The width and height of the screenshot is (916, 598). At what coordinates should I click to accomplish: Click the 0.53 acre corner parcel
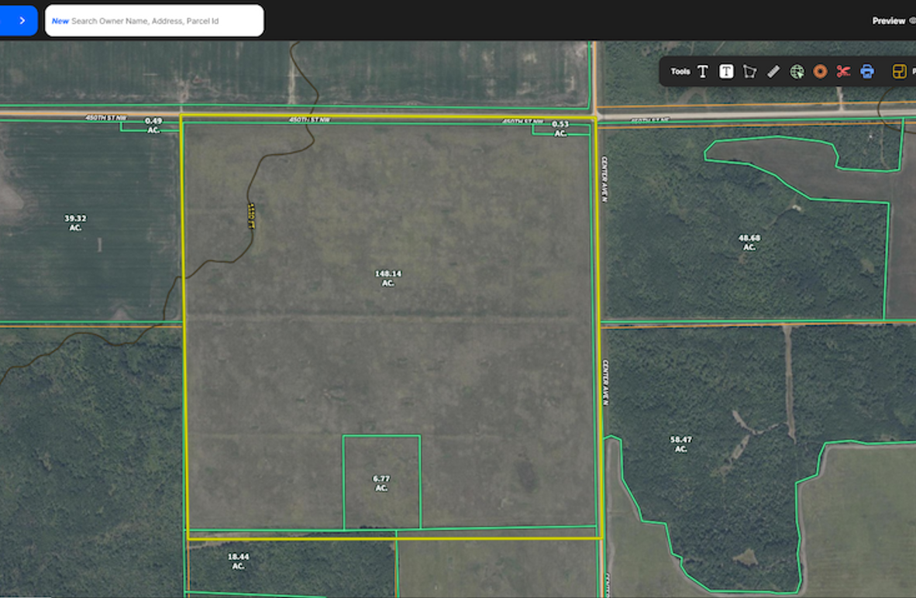560,129
